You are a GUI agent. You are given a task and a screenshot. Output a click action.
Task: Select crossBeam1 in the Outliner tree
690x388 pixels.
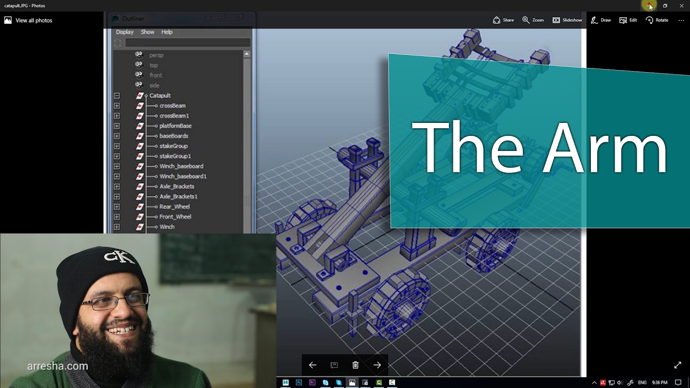pyautogui.click(x=174, y=116)
